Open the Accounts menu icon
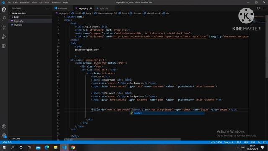 click(x=4, y=127)
